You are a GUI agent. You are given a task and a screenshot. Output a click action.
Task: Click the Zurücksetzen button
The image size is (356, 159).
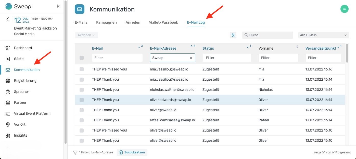point(132,152)
